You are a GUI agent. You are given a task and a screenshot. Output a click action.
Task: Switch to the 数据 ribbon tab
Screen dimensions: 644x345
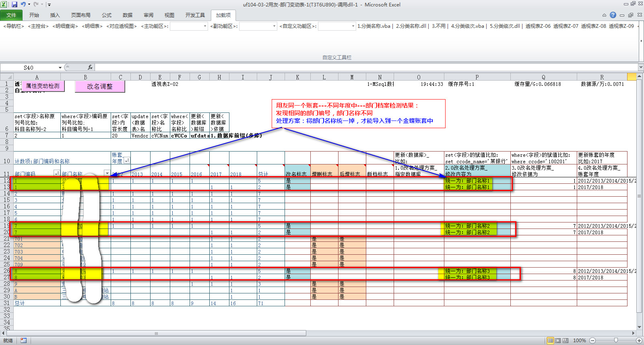(x=128, y=15)
